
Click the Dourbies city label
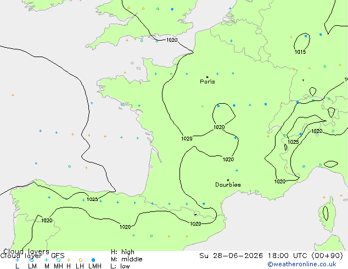coord(228,184)
